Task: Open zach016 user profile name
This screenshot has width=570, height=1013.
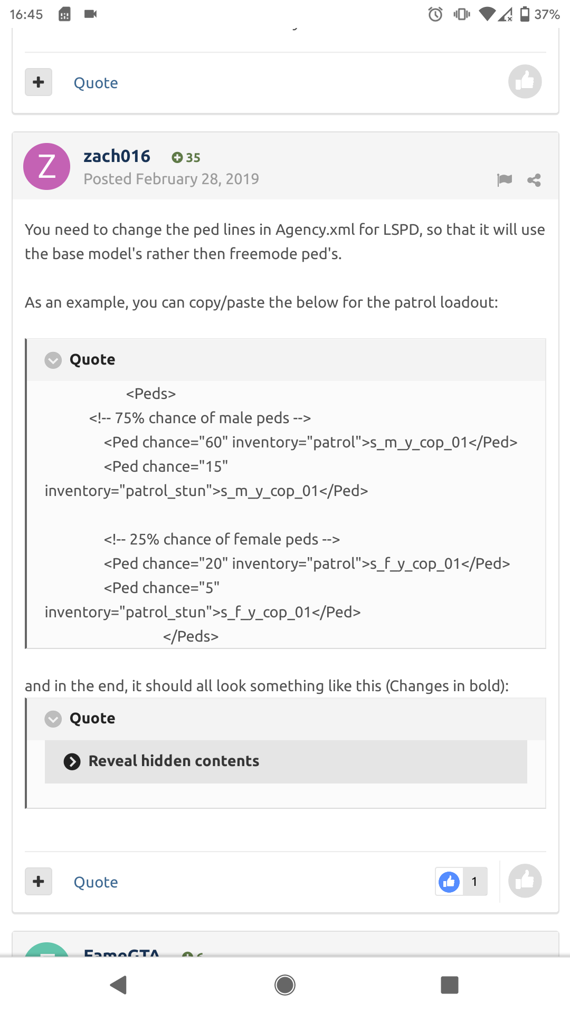Action: [117, 156]
